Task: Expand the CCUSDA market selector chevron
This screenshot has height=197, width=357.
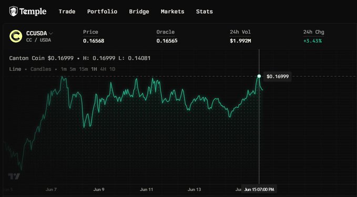Action: (x=51, y=34)
